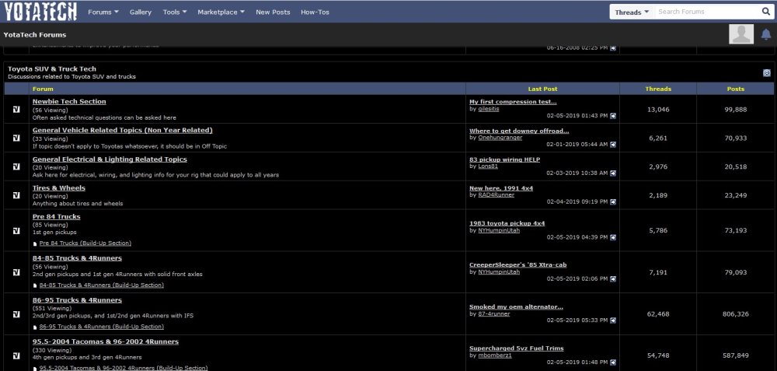Open thread 'New here, 1991 4x4'
Viewport: 777px width, 371px height.
(x=501, y=188)
